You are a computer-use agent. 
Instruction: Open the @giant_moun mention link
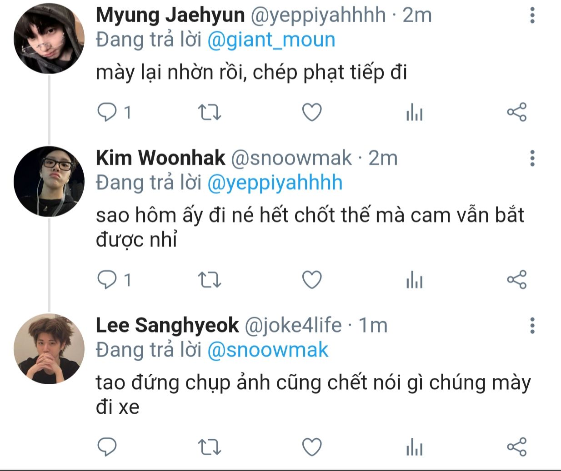271,40
